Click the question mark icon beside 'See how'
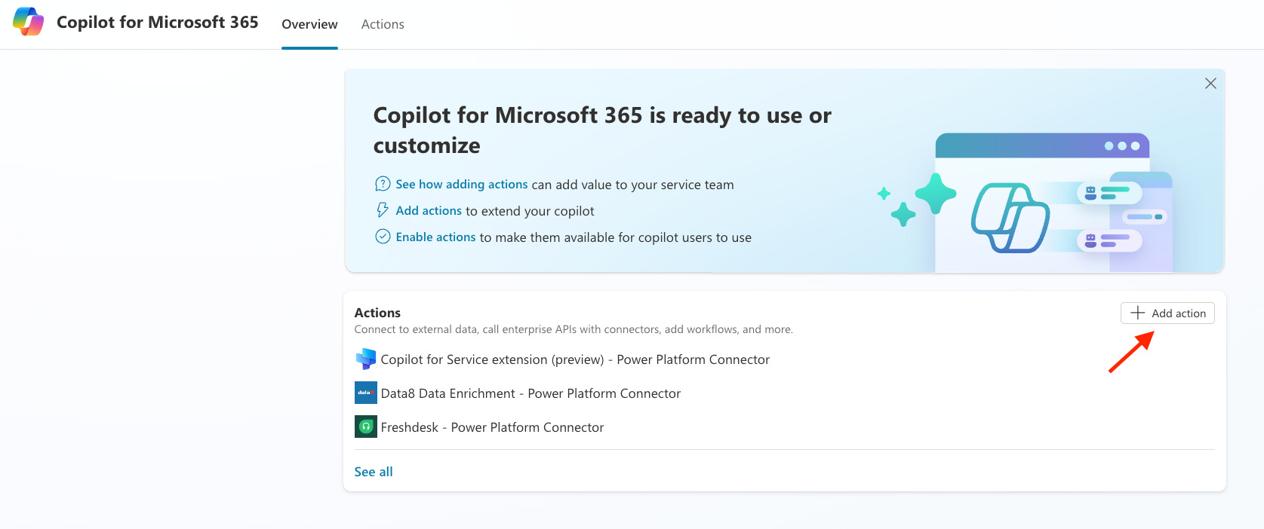The width and height of the screenshot is (1264, 529). coord(383,184)
